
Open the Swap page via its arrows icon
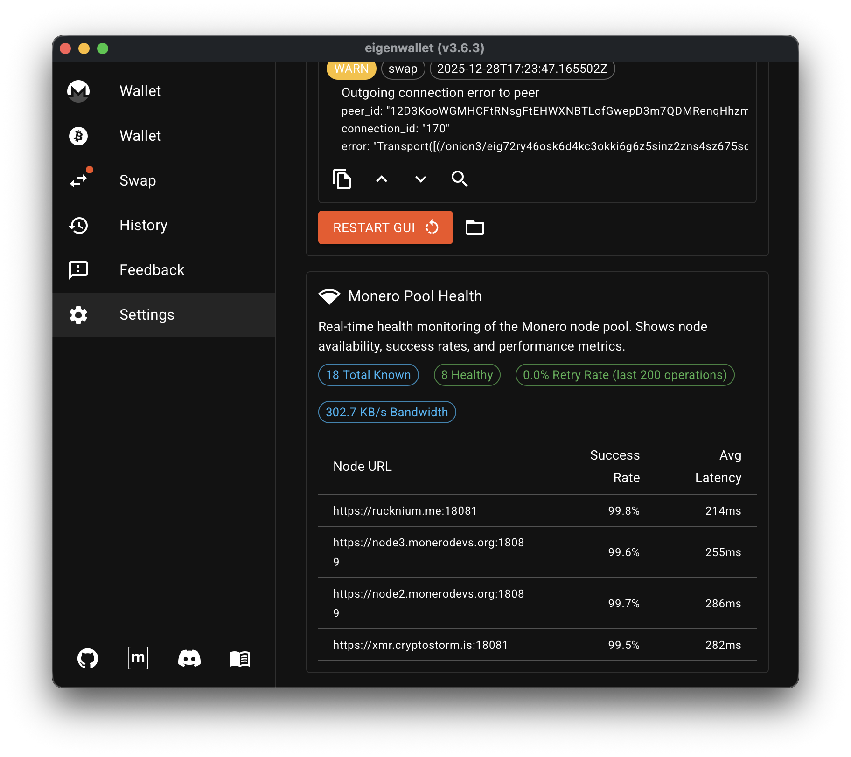point(78,181)
